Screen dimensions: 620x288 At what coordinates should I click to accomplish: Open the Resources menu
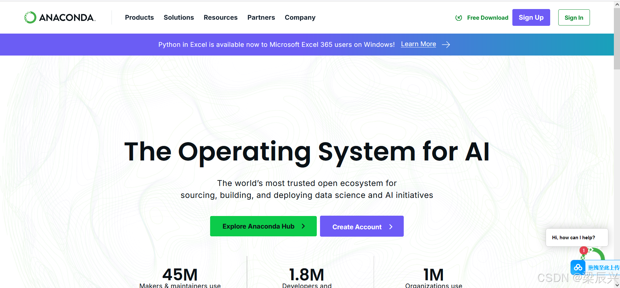tap(220, 17)
